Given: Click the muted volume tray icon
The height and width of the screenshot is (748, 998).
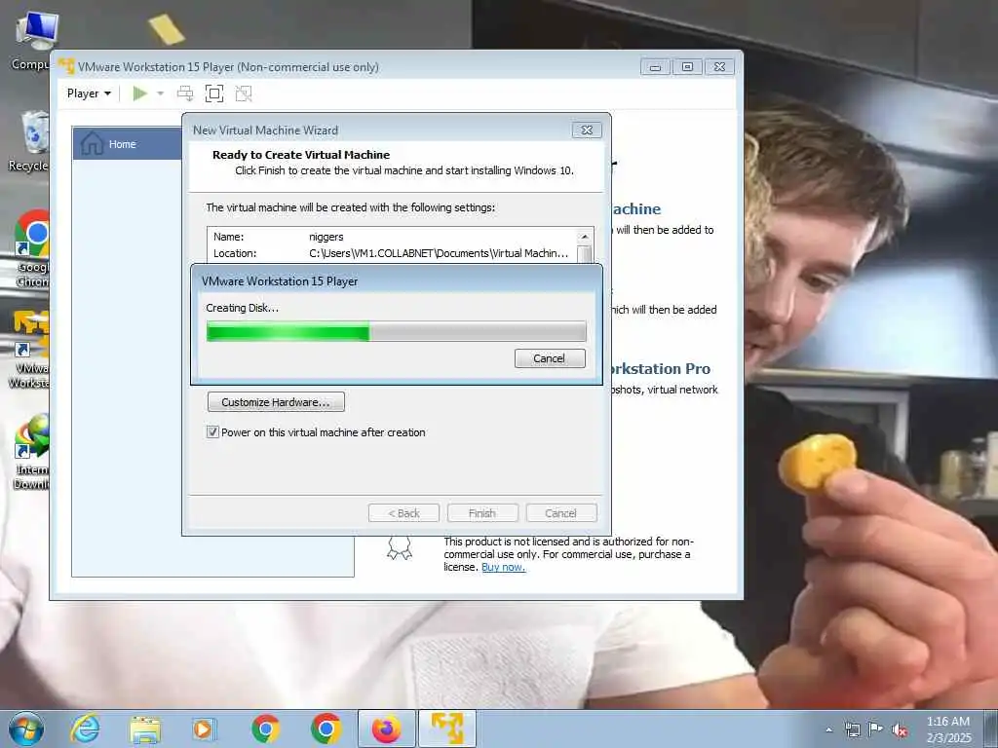Looking at the screenshot, I should click(x=900, y=730).
